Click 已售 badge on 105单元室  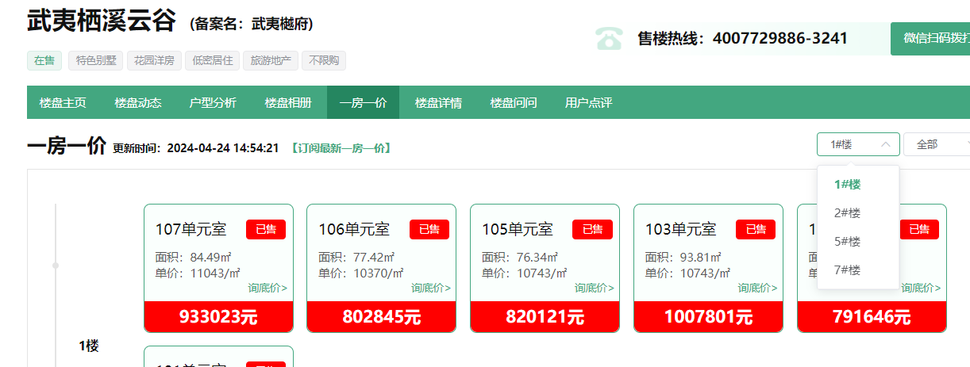coord(593,229)
